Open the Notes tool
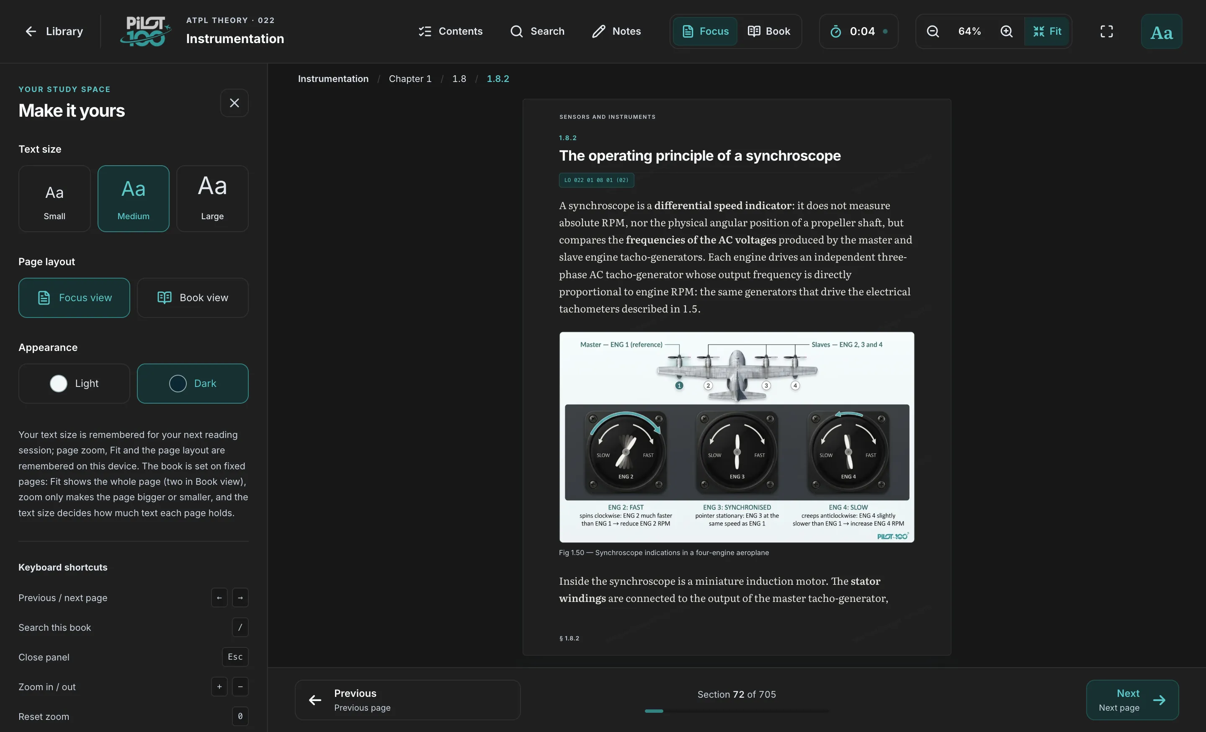Viewport: 1206px width, 732px height. [x=616, y=31]
